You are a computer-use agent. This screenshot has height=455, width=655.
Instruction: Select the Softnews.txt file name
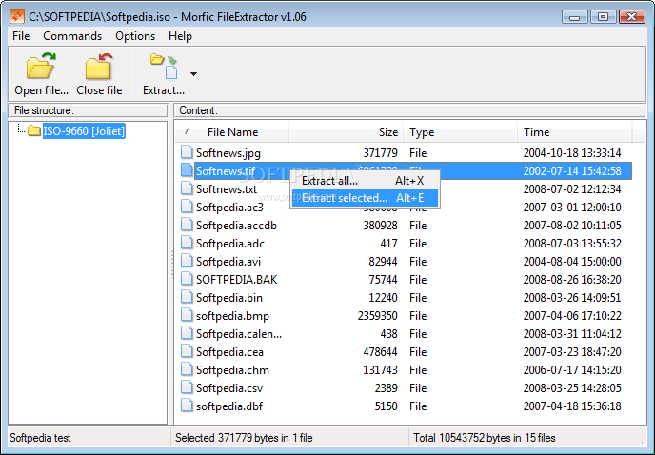tap(227, 189)
